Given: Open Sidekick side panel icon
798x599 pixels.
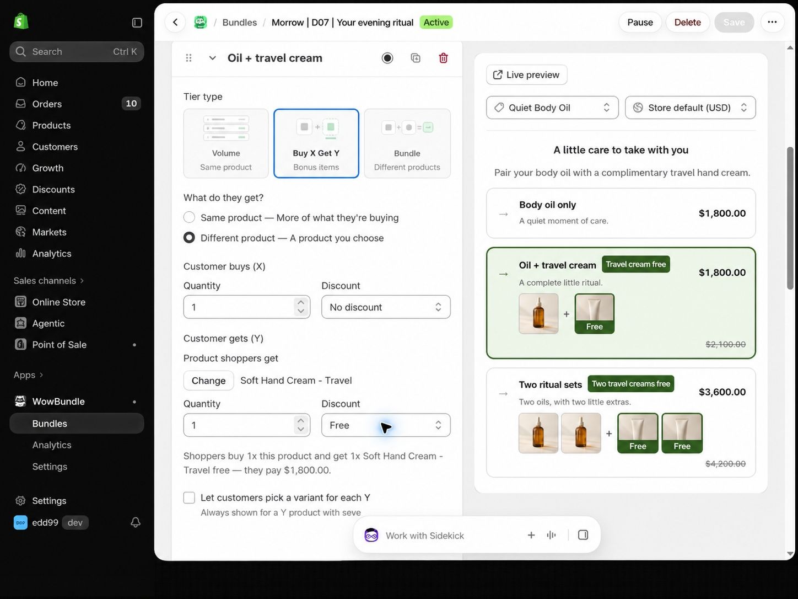Looking at the screenshot, I should point(583,535).
